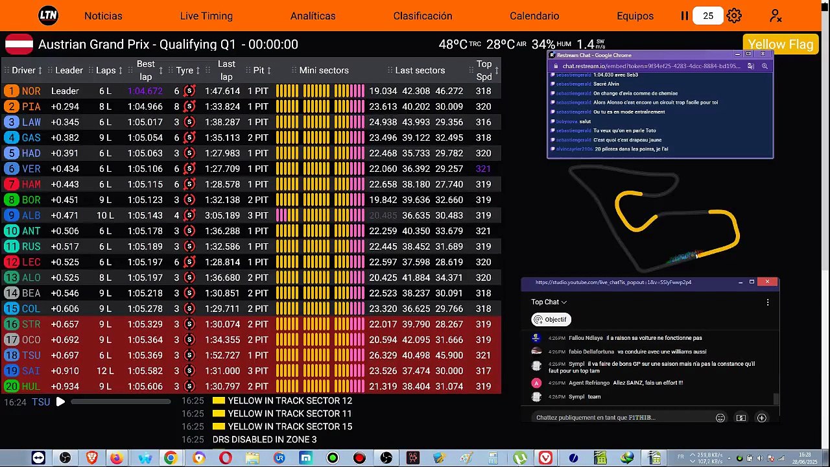
Task: Click the plus icon in chat input
Action: pyautogui.click(x=762, y=418)
